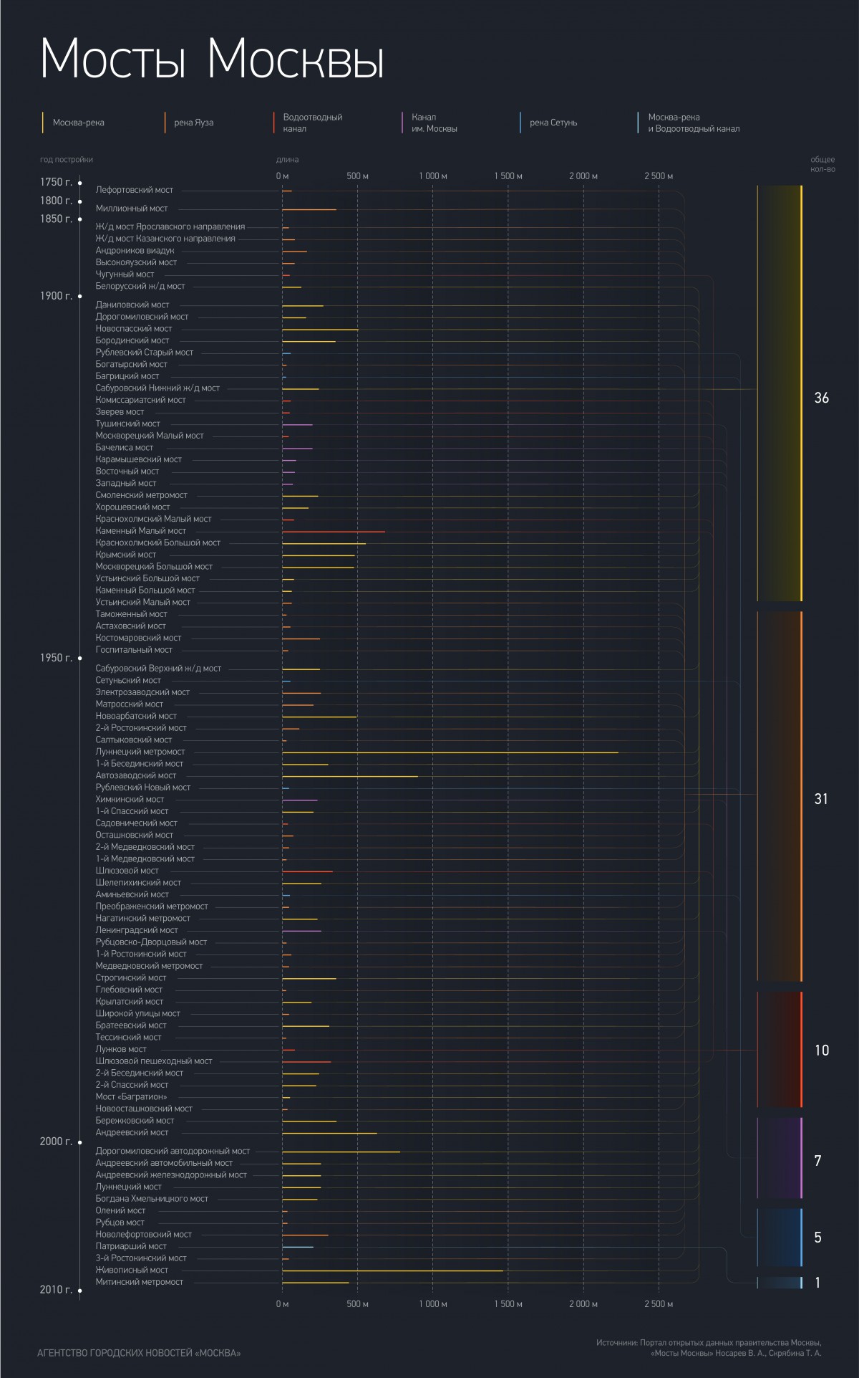
Task: Click the Агентство городских новостей «Москва» footer
Action: tap(139, 1353)
